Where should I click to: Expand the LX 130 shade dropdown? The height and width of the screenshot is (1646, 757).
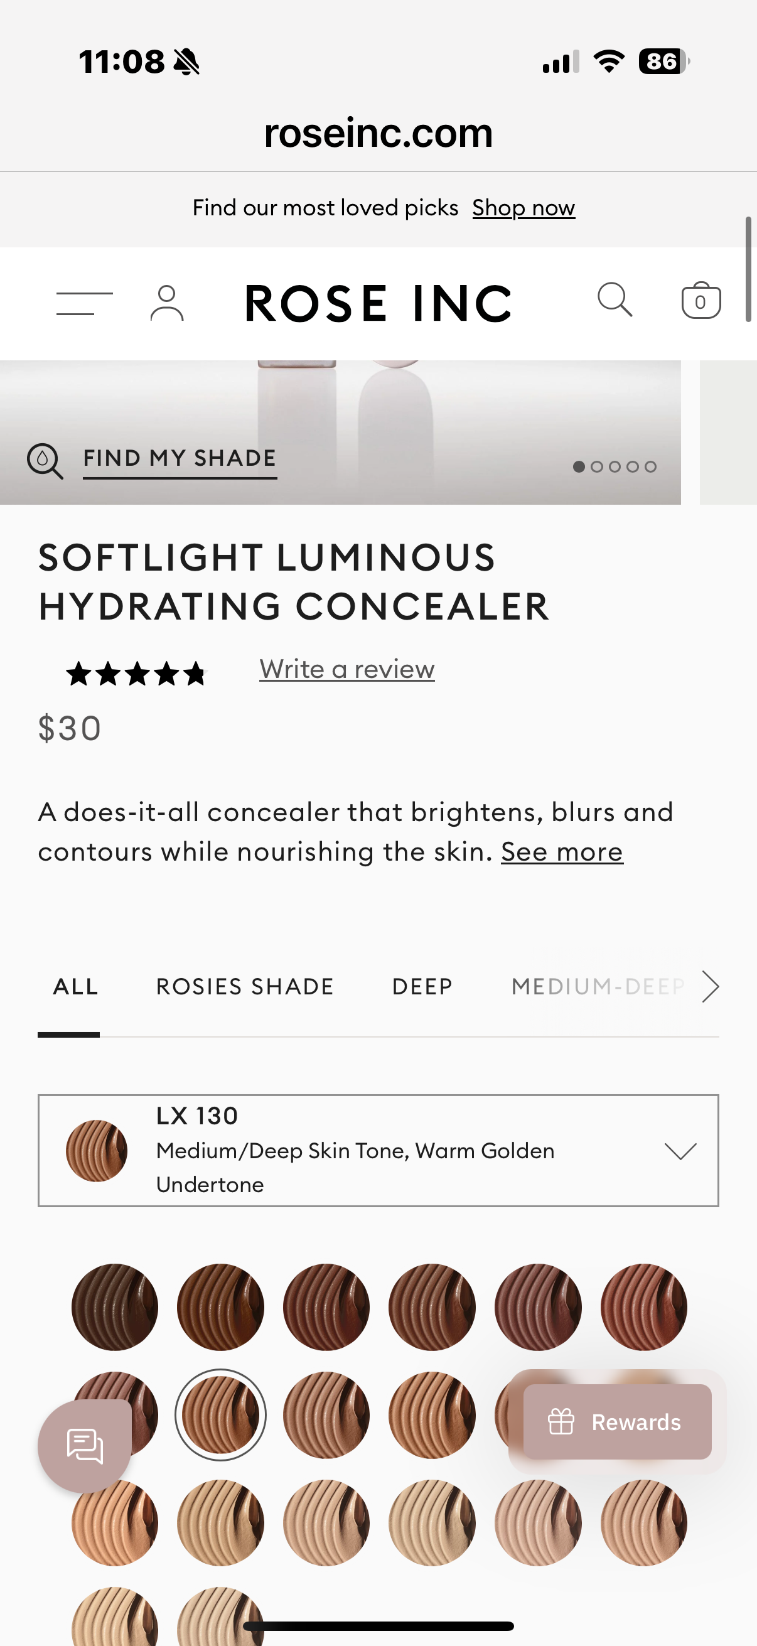coord(680,1151)
